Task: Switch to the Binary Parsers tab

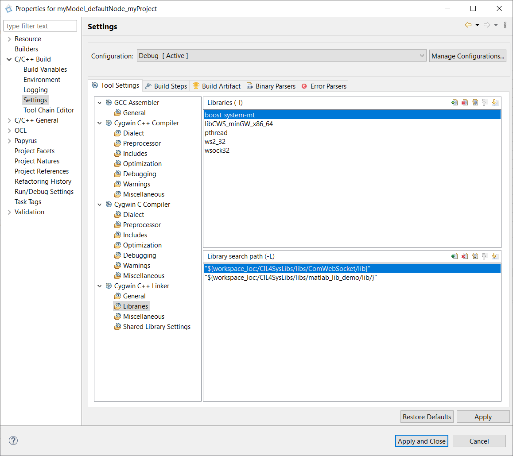Action: coord(271,86)
